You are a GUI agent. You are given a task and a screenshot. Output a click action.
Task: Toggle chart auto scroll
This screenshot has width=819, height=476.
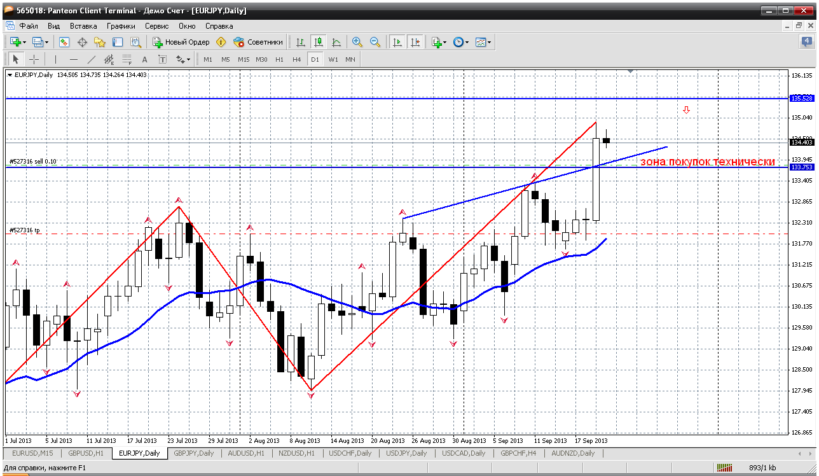(397, 42)
